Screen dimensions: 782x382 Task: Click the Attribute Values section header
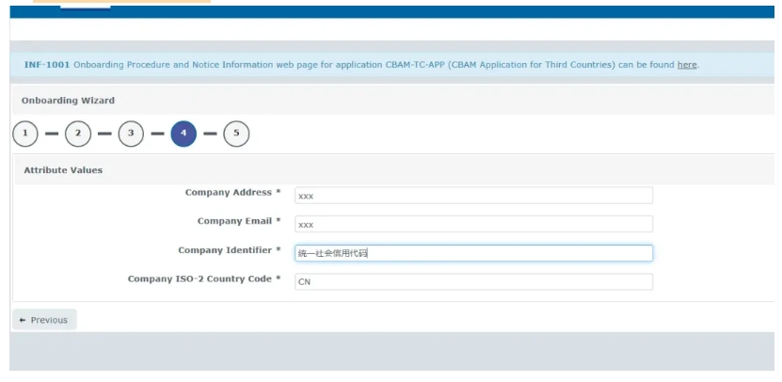pos(63,170)
